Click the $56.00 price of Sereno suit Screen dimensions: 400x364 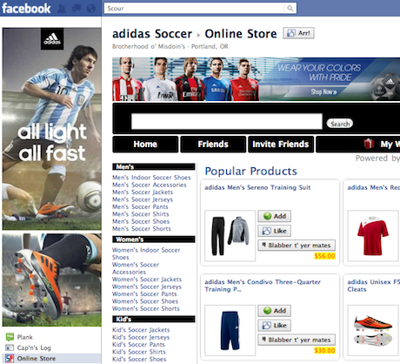(324, 256)
